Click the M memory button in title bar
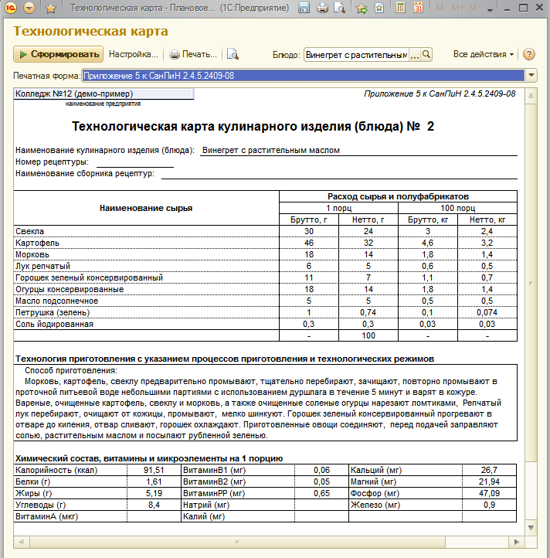The image size is (550, 558). tap(440, 8)
